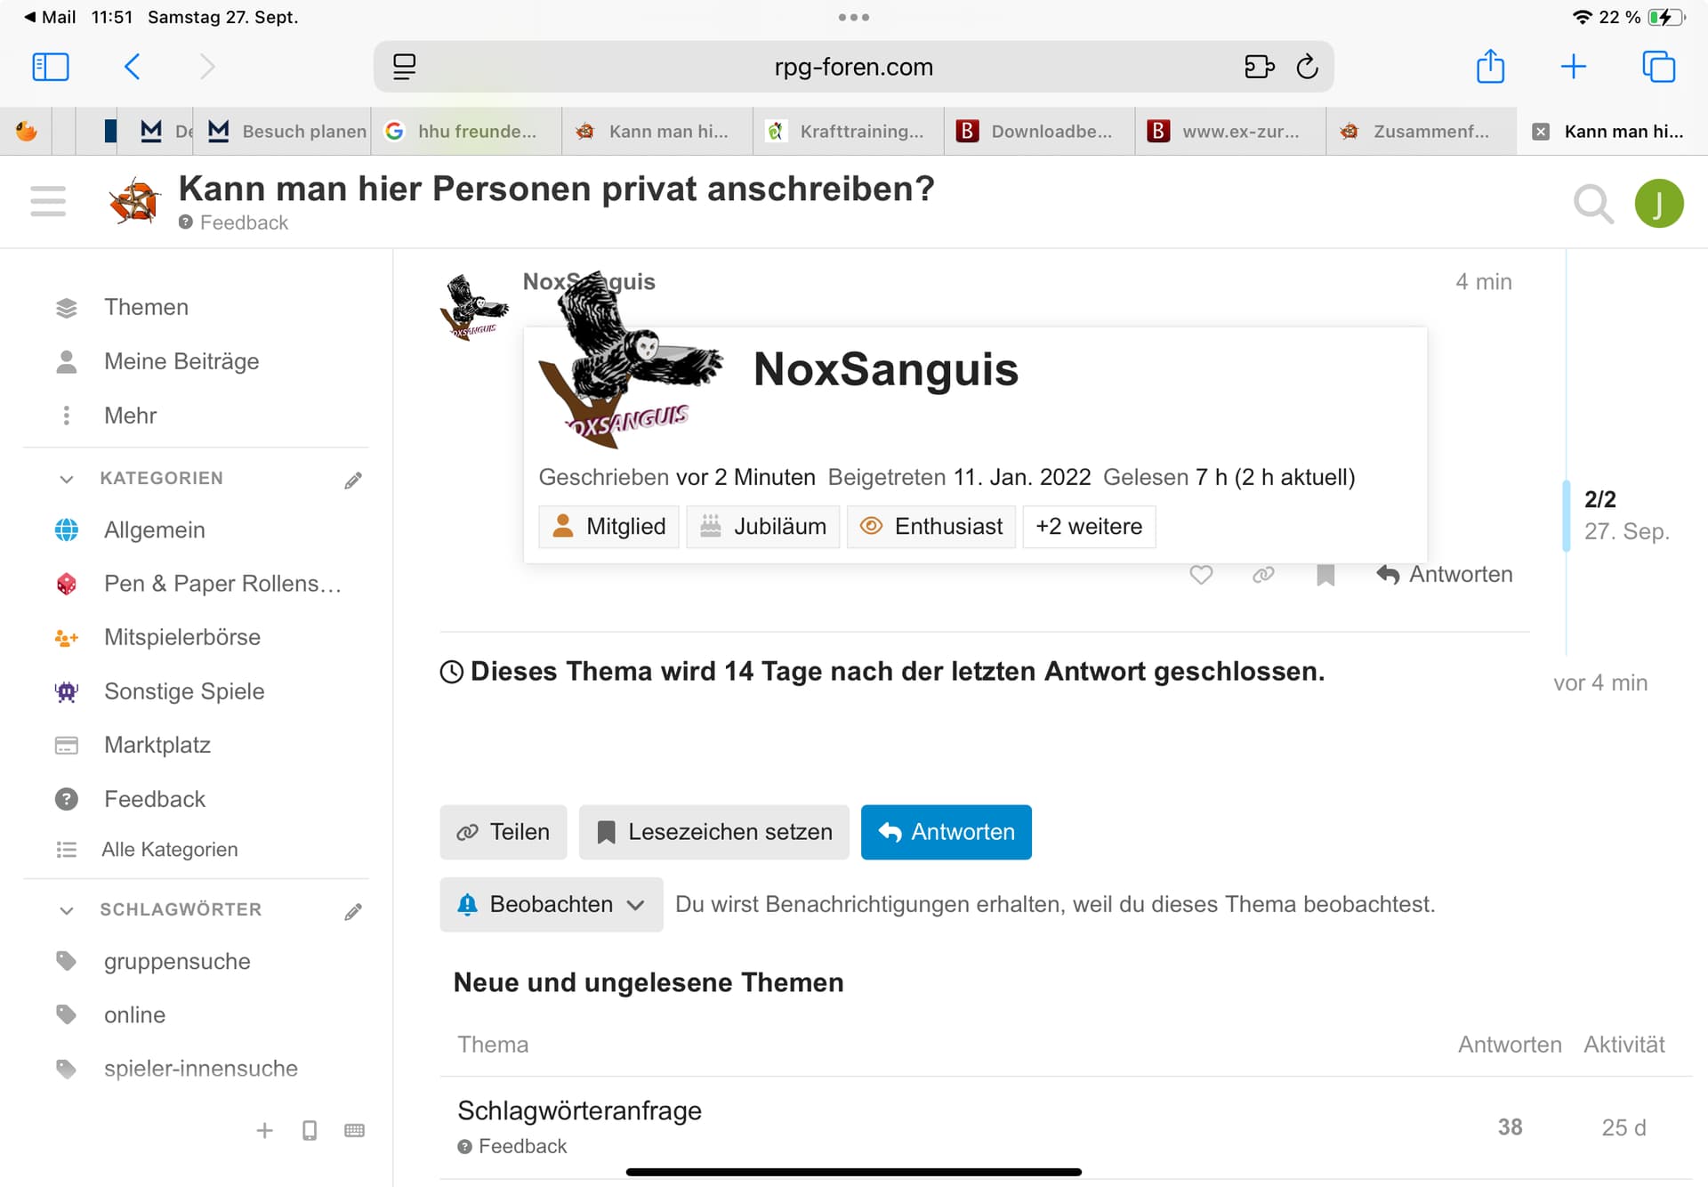Viewport: 1708px width, 1187px height.
Task: Open Mitspielerbörse category in sidebar
Action: (181, 637)
